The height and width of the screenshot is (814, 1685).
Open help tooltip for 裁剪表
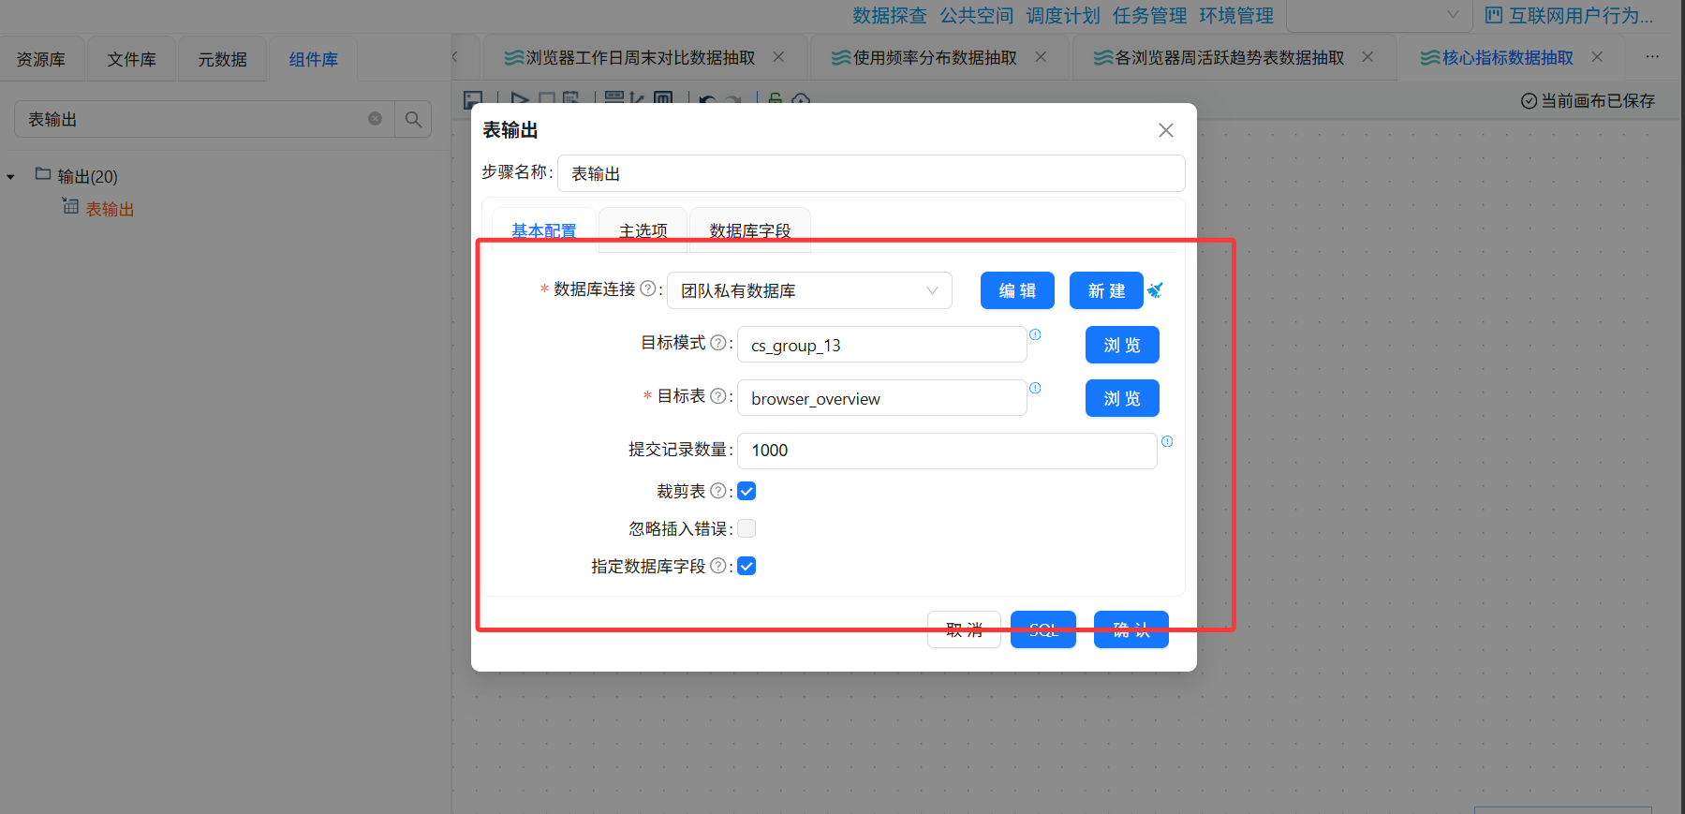pyautogui.click(x=717, y=491)
